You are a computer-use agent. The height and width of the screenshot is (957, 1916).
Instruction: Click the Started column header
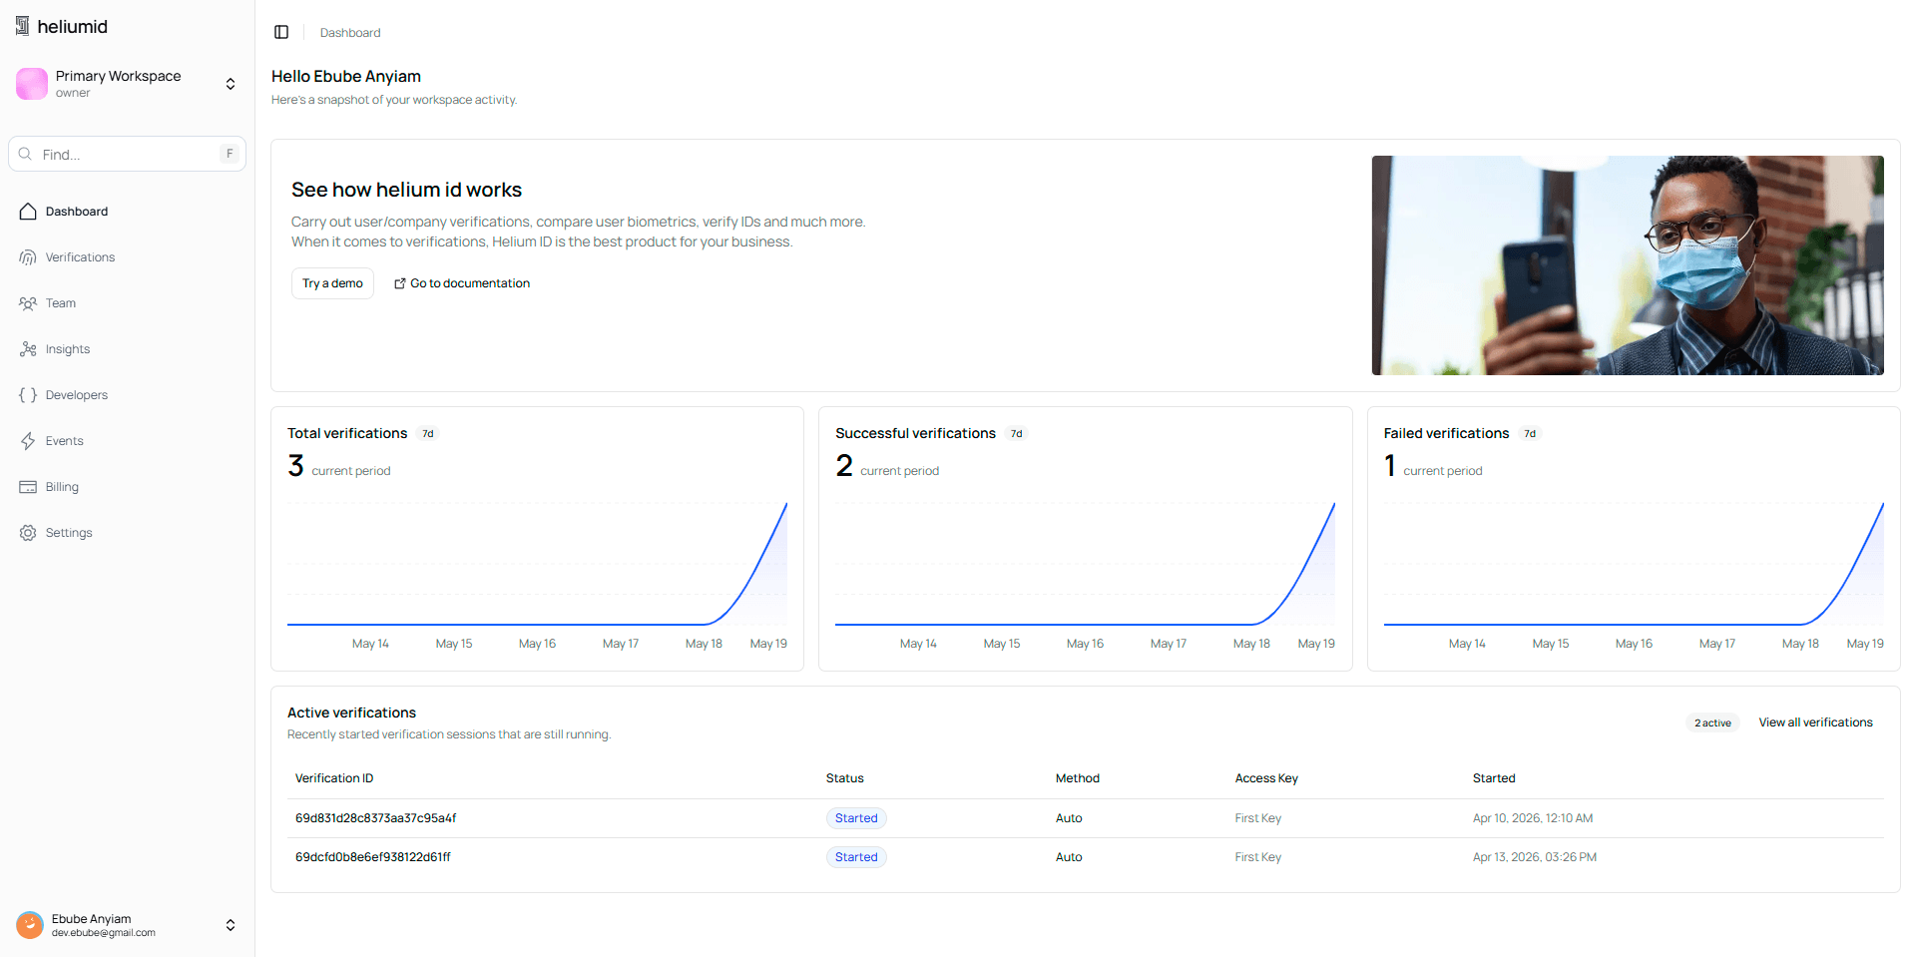pyautogui.click(x=1494, y=778)
